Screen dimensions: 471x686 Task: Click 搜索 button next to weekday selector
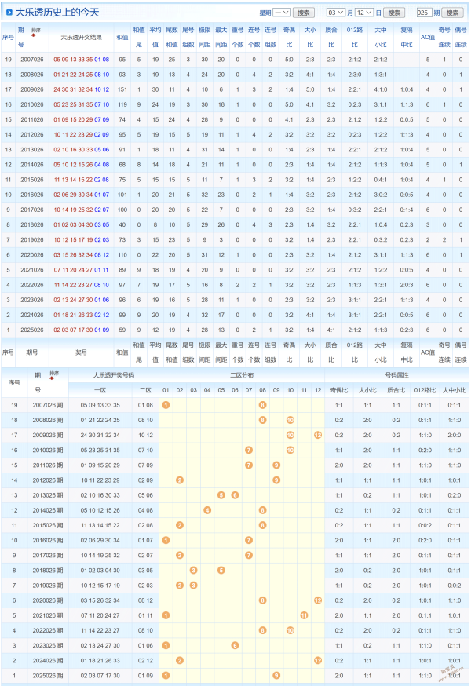coord(304,13)
